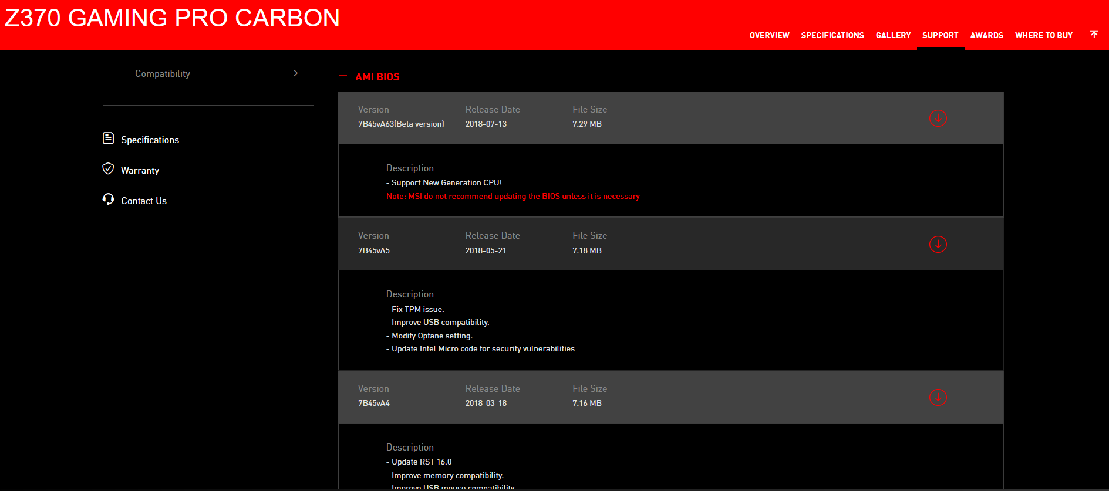The height and width of the screenshot is (491, 1109).
Task: Open the Compatibility sidebar item
Action: pos(163,73)
